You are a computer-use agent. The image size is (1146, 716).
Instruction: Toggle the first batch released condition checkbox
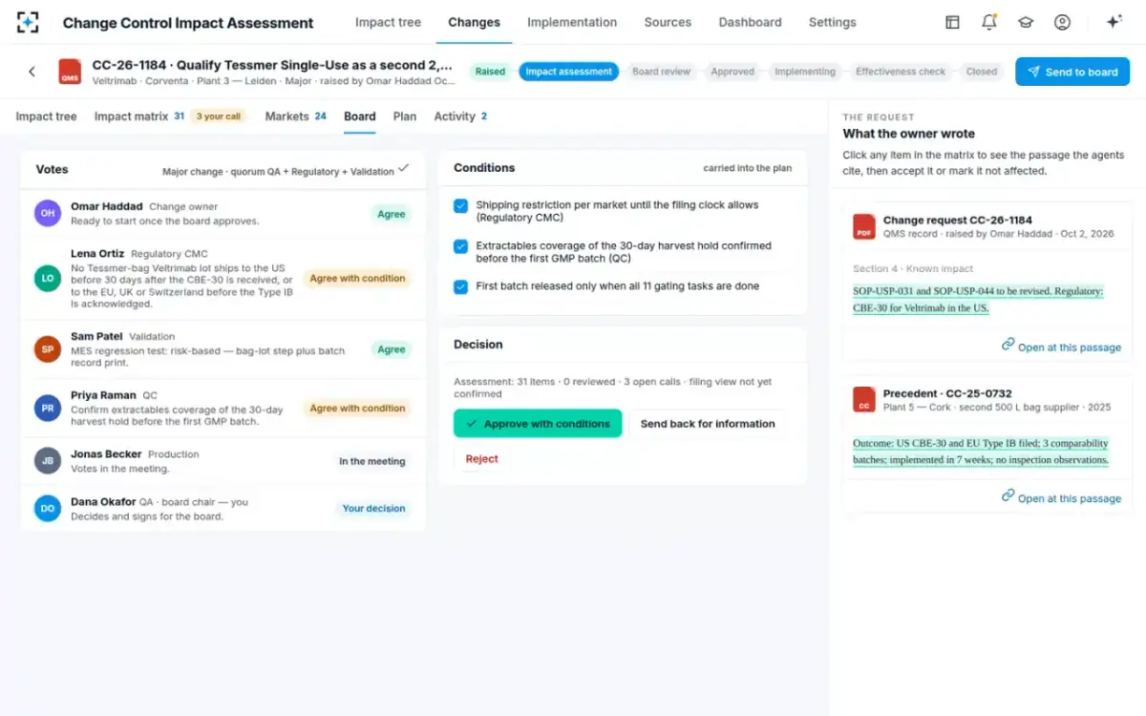tap(461, 286)
